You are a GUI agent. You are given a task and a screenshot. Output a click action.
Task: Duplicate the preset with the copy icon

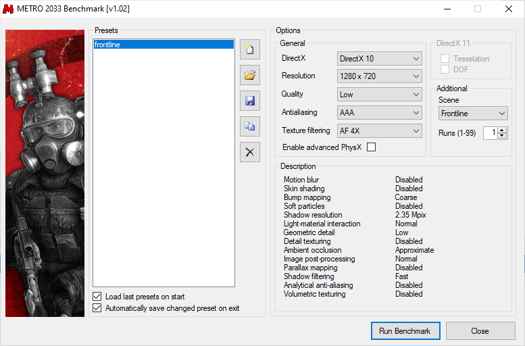pos(250,126)
